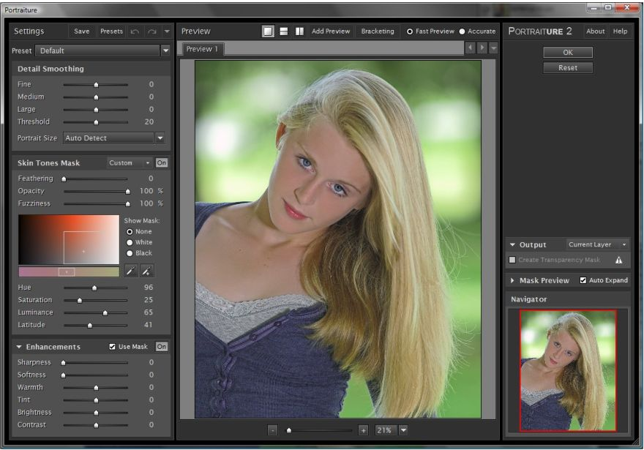Switch to the Preview 1 tab
The width and height of the screenshot is (644, 450).
pyautogui.click(x=202, y=49)
